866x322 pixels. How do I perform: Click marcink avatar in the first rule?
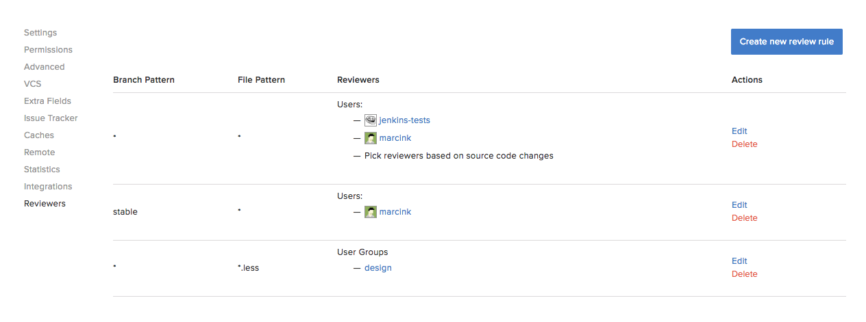click(x=371, y=138)
